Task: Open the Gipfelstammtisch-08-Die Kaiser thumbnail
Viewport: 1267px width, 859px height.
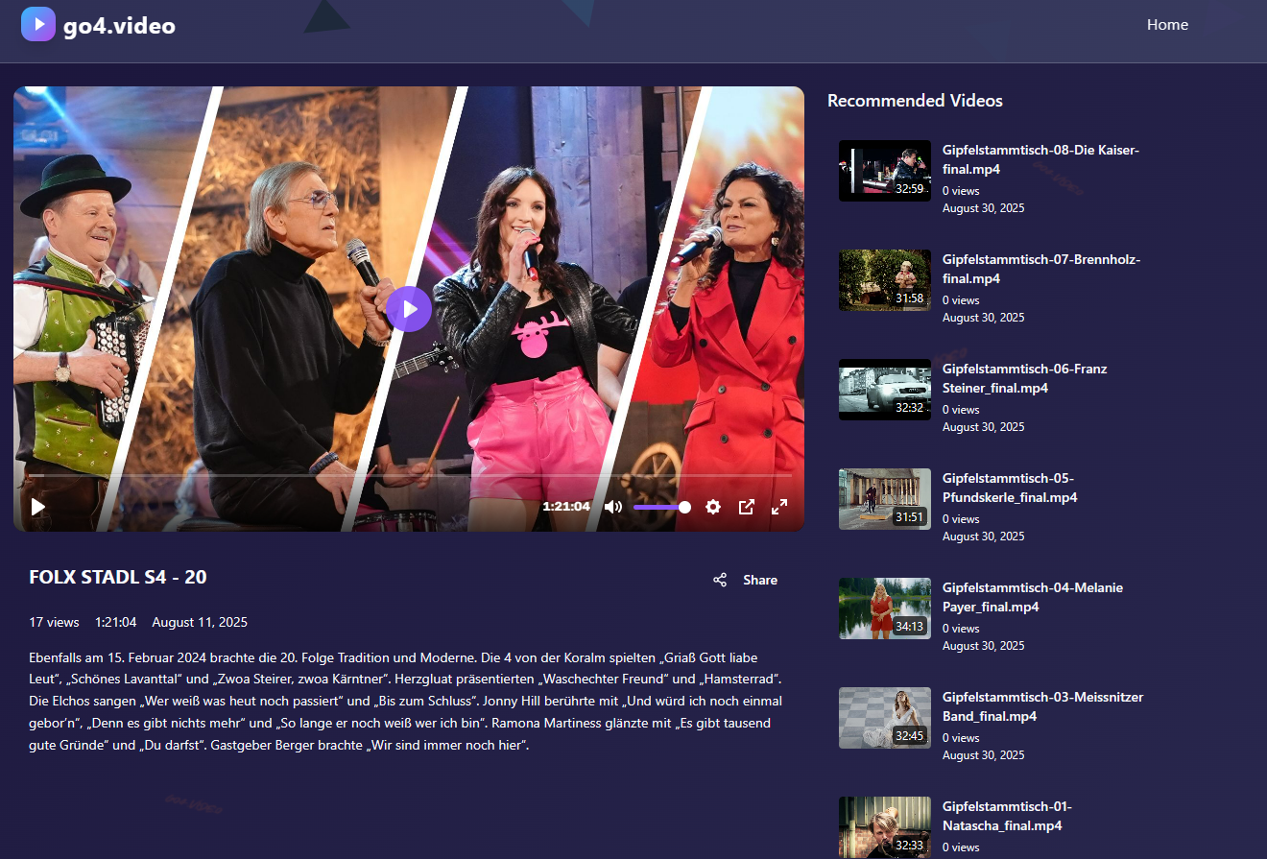Action: tap(885, 171)
